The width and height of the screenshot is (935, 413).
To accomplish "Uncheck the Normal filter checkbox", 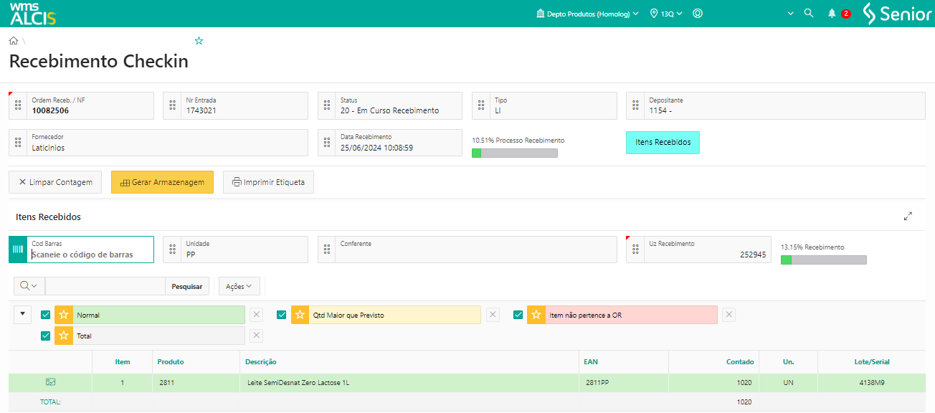I will coord(46,315).
